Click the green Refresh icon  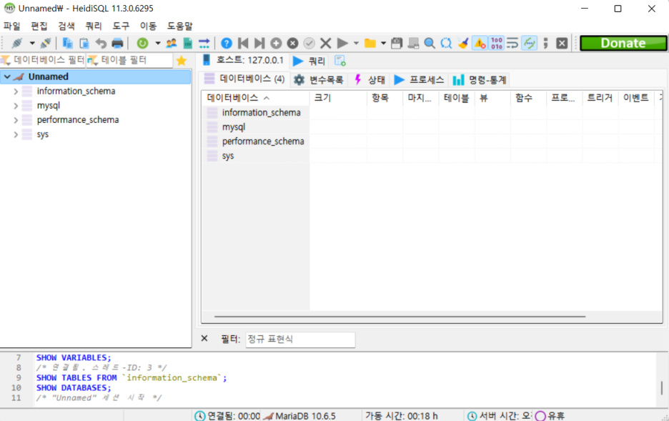[x=142, y=43]
